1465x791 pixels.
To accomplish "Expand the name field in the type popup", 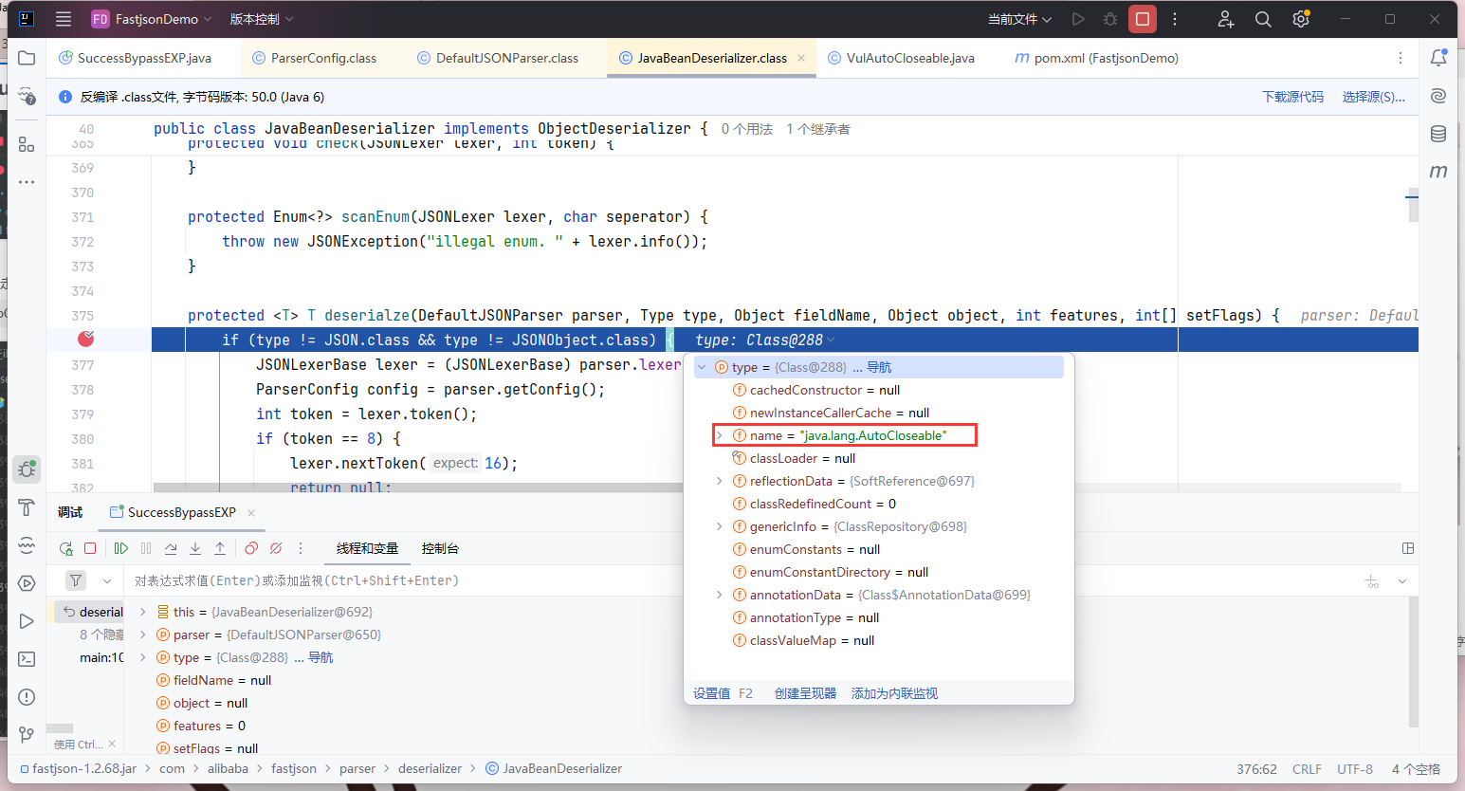I will (x=720, y=435).
